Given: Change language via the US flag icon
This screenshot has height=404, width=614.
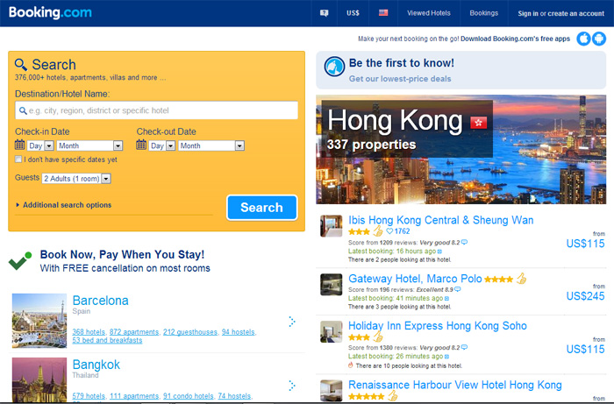Looking at the screenshot, I should pos(383,12).
